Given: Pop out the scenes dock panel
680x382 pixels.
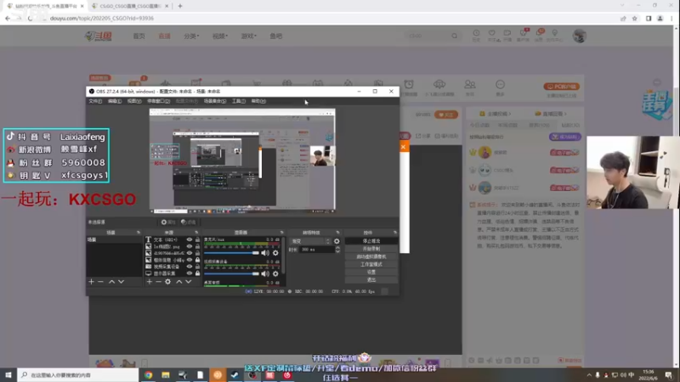Looking at the screenshot, I should pyautogui.click(x=139, y=233).
